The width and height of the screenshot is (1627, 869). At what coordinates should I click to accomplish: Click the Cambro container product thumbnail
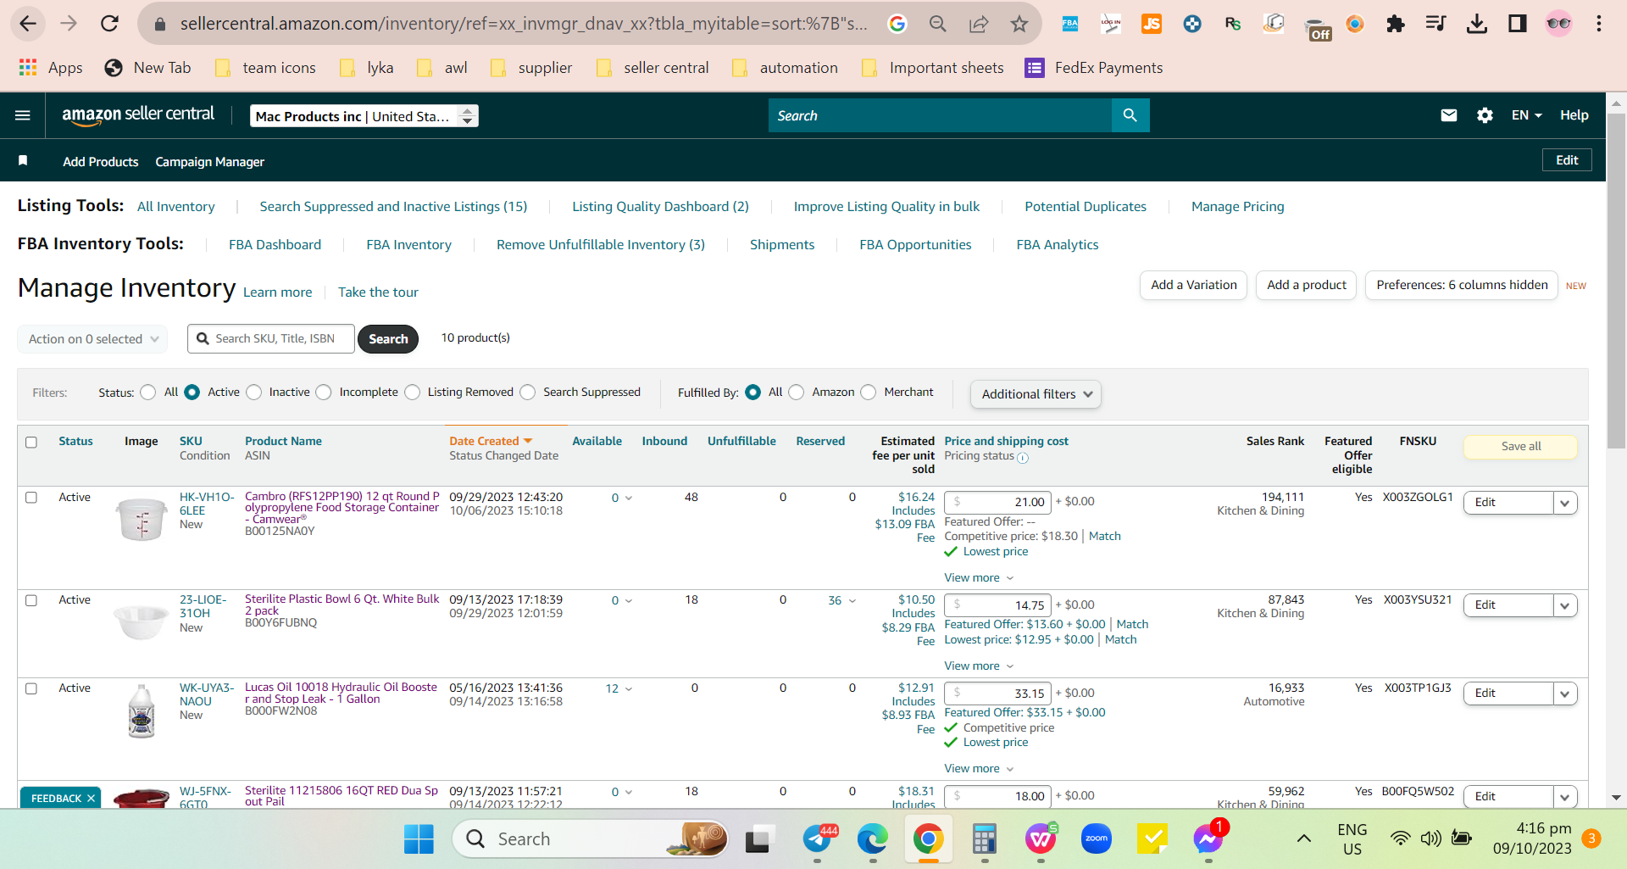coord(142,519)
